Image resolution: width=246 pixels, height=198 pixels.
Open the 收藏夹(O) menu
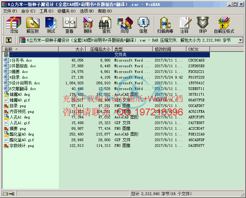coord(67,11)
